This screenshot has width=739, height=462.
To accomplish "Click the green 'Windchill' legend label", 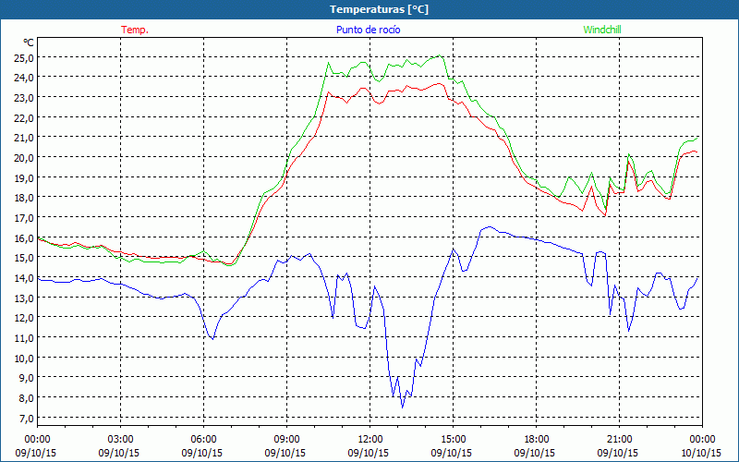I will click(602, 30).
